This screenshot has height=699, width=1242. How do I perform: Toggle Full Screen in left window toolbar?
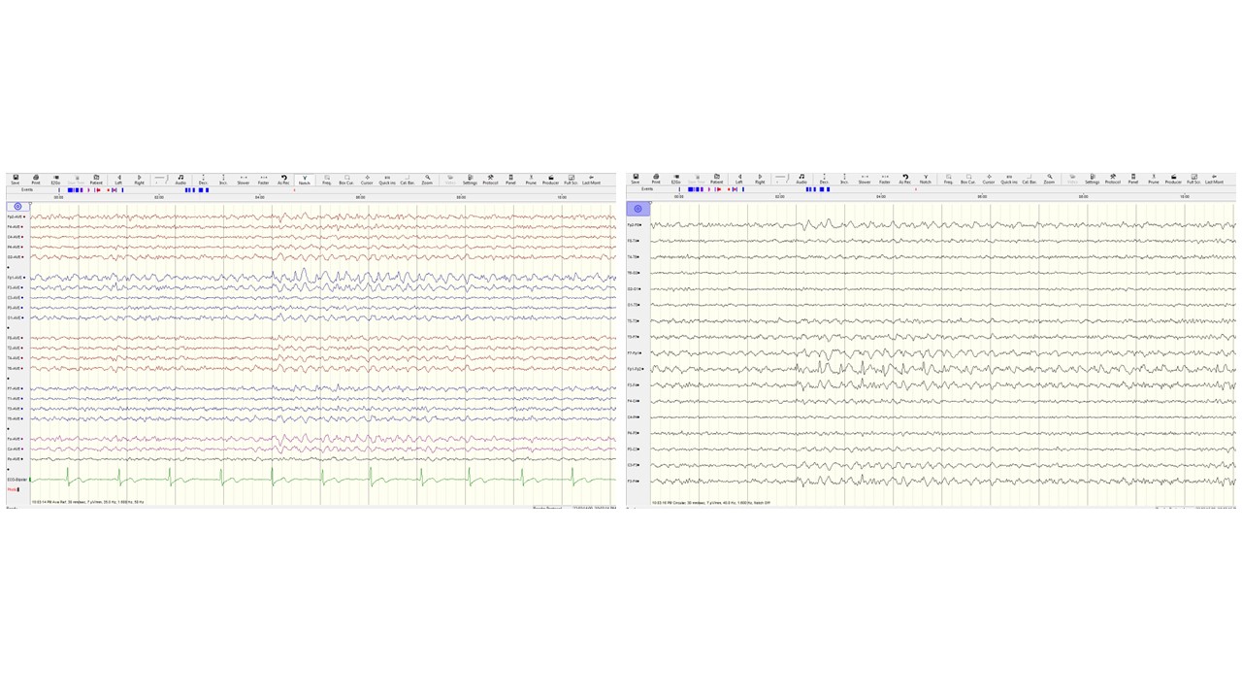571,179
